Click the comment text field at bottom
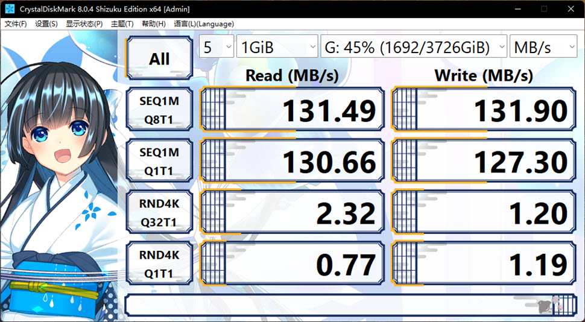 351,305
